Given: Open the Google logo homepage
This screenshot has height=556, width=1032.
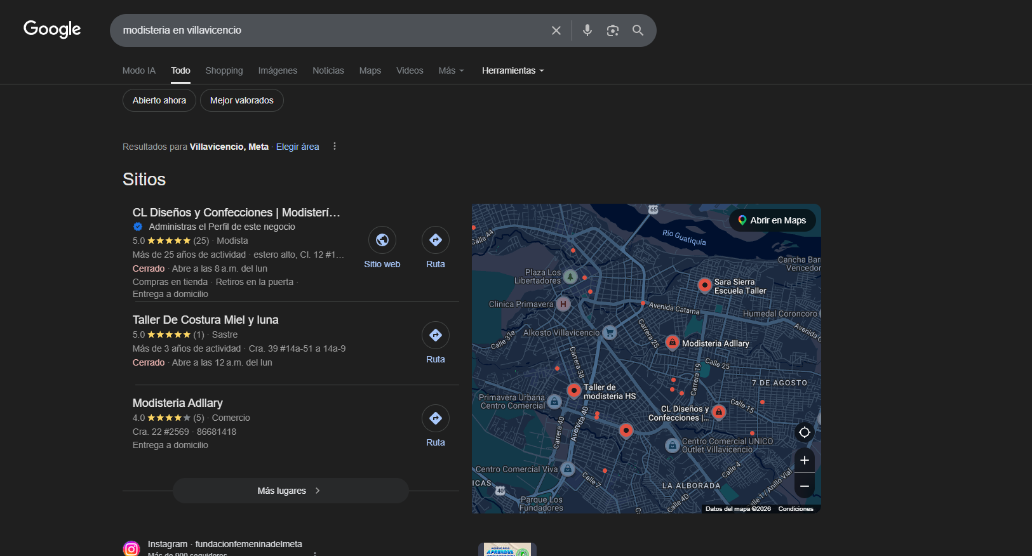Looking at the screenshot, I should 52,29.
